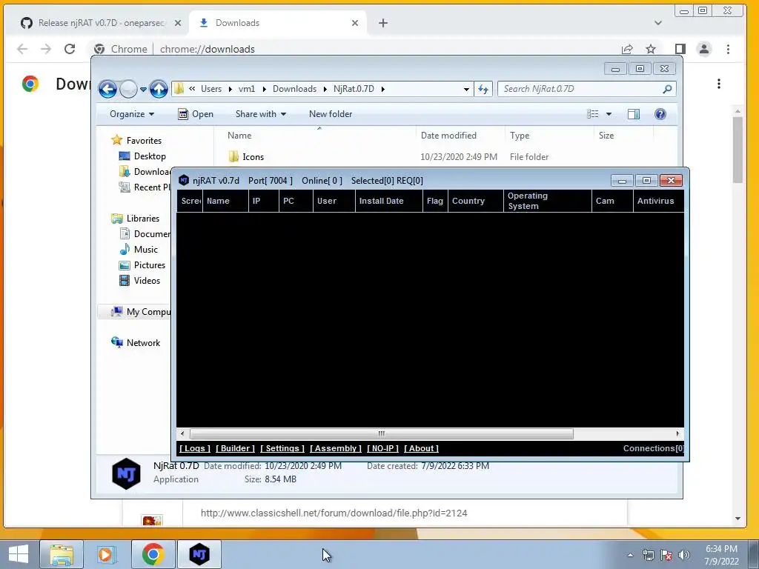Click the njRAT horizontal scrollbar thumb
The width and height of the screenshot is (759, 569).
click(x=382, y=433)
